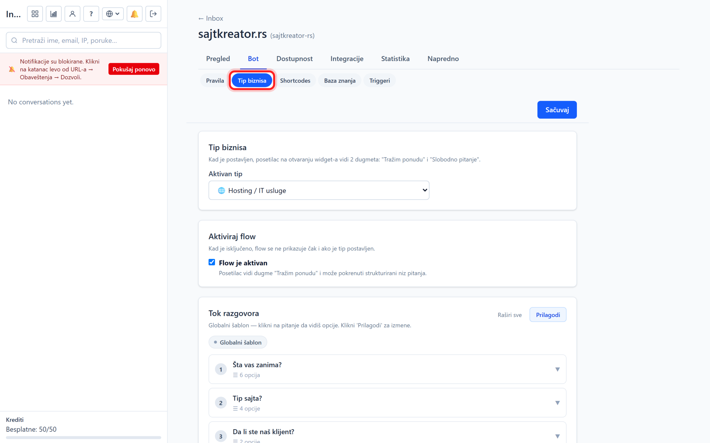Switch to the Bot tab

(253, 59)
